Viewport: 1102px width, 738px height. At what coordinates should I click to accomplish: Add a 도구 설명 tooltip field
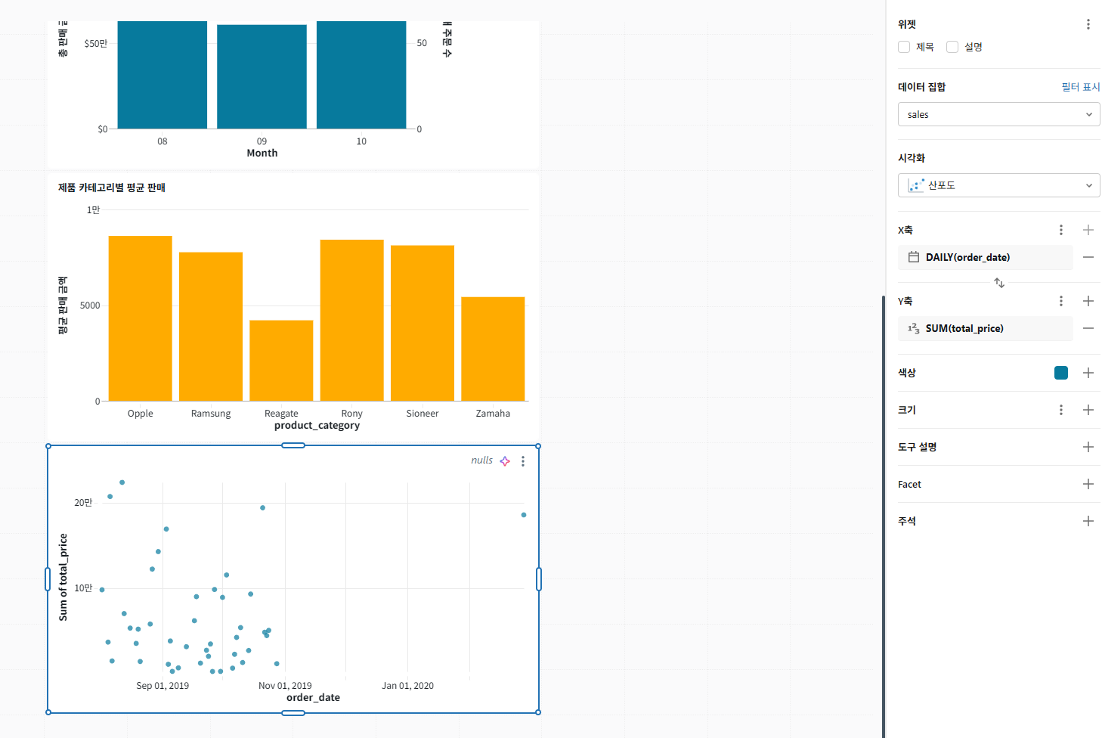pyautogui.click(x=1088, y=447)
